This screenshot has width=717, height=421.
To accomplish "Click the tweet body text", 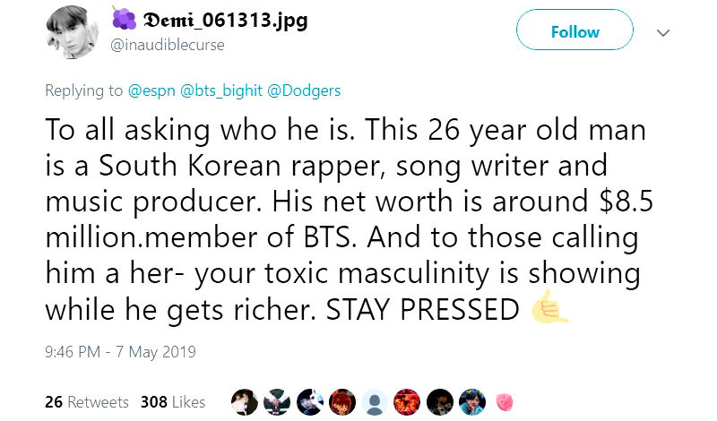I will (x=350, y=219).
